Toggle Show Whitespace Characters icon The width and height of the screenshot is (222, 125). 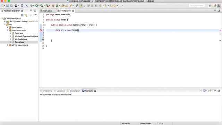pyautogui.click(x=96, y=6)
